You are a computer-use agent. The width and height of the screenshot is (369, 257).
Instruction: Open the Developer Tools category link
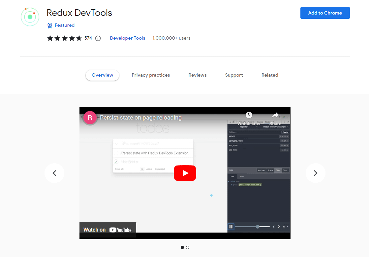tap(127, 38)
